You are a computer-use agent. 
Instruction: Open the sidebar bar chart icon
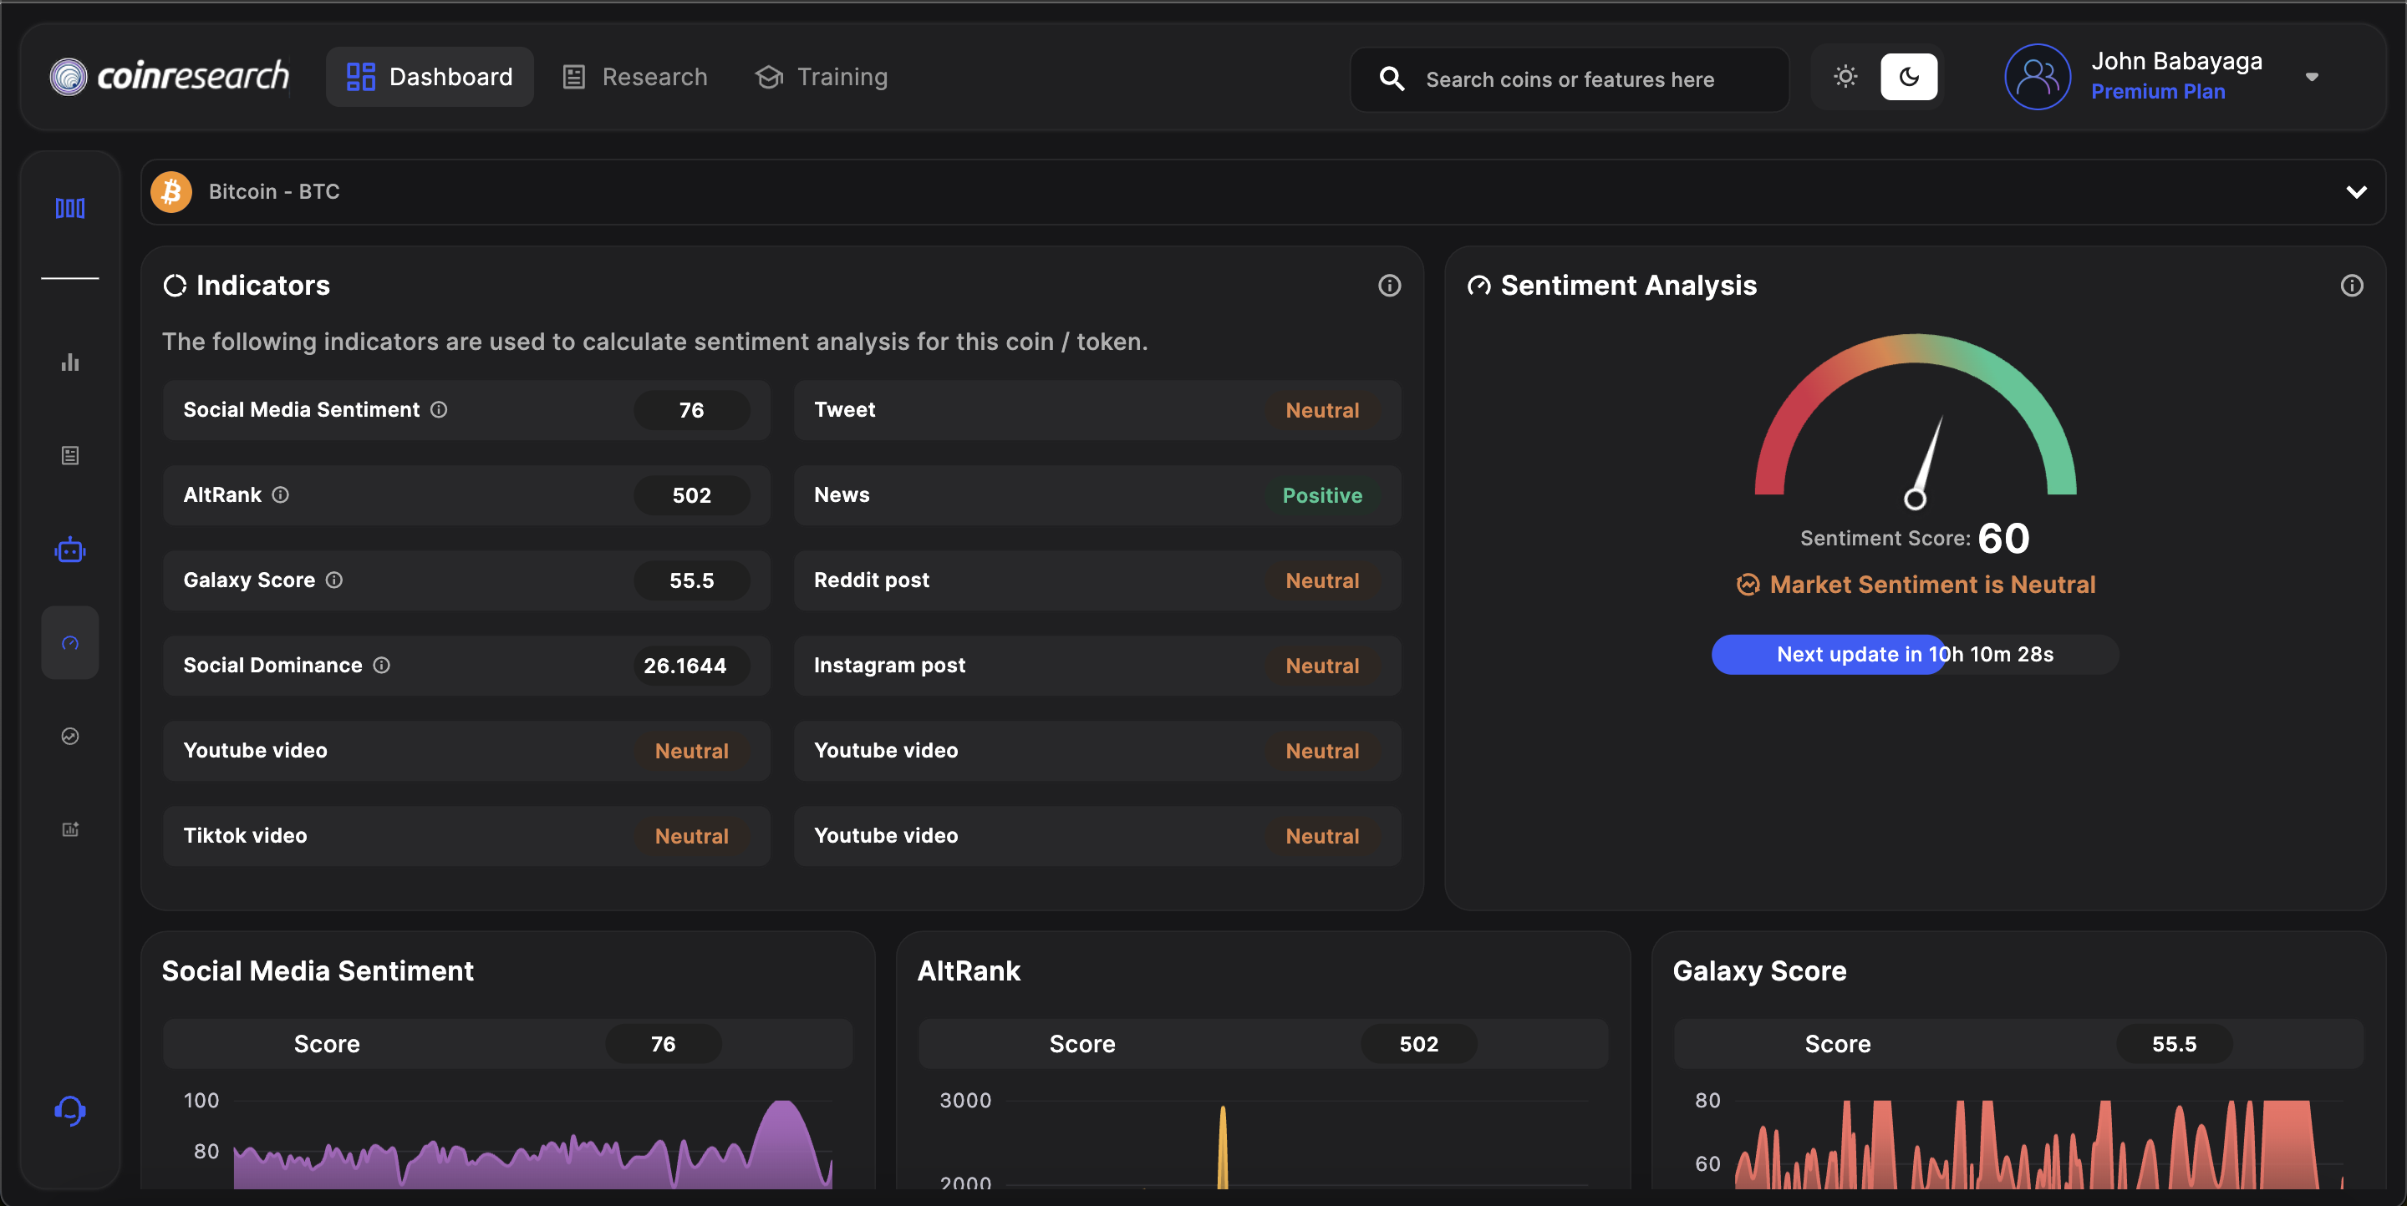tap(70, 362)
